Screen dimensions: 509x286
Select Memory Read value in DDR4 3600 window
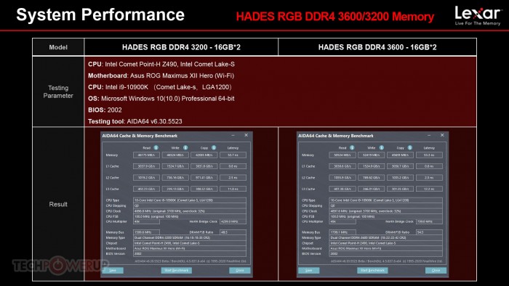tap(342, 155)
